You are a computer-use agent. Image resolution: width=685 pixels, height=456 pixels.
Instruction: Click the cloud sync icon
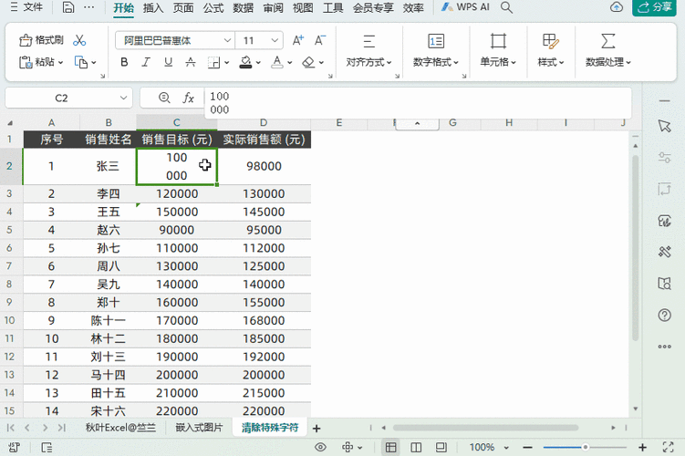point(617,7)
